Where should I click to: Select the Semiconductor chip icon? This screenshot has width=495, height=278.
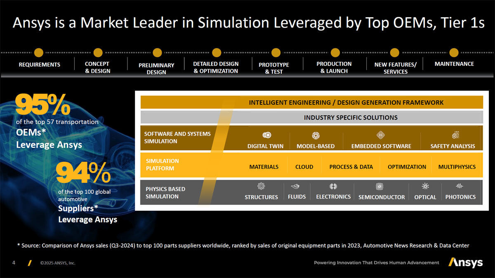click(380, 187)
